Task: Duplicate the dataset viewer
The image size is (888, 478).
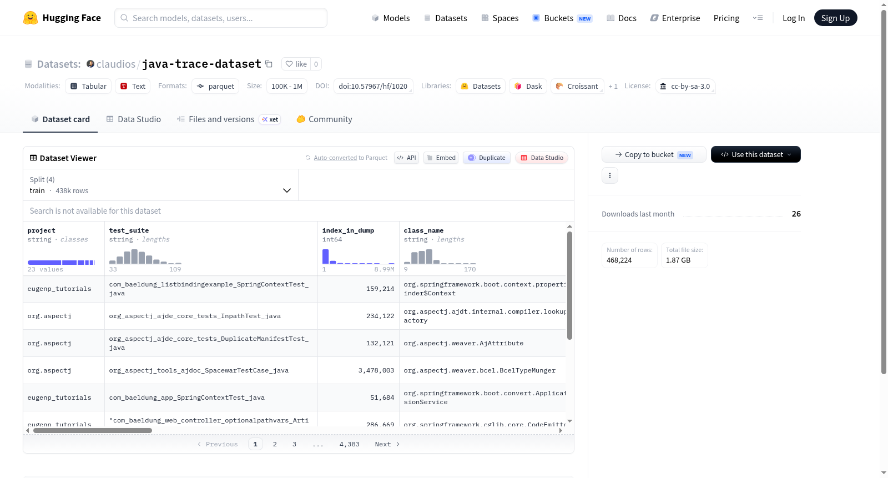Action: pyautogui.click(x=487, y=158)
